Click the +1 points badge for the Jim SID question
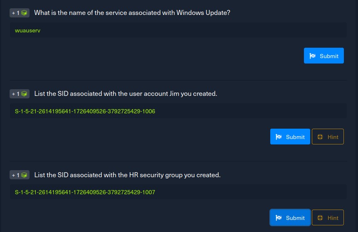The height and width of the screenshot is (232, 358). (20, 94)
